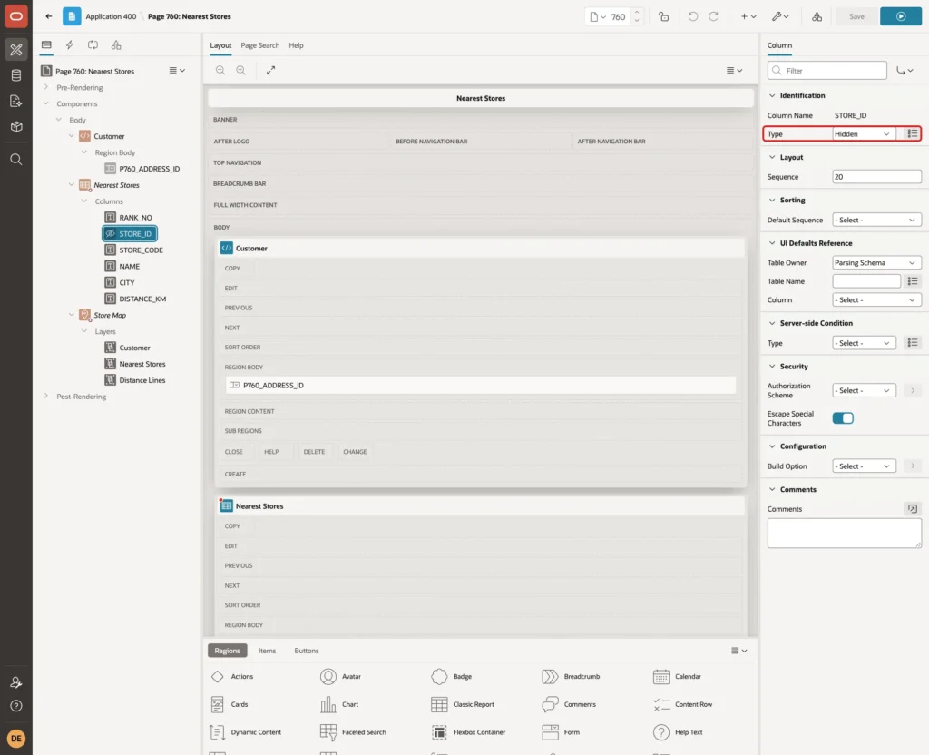Pick the Classic Report region type

463,704
